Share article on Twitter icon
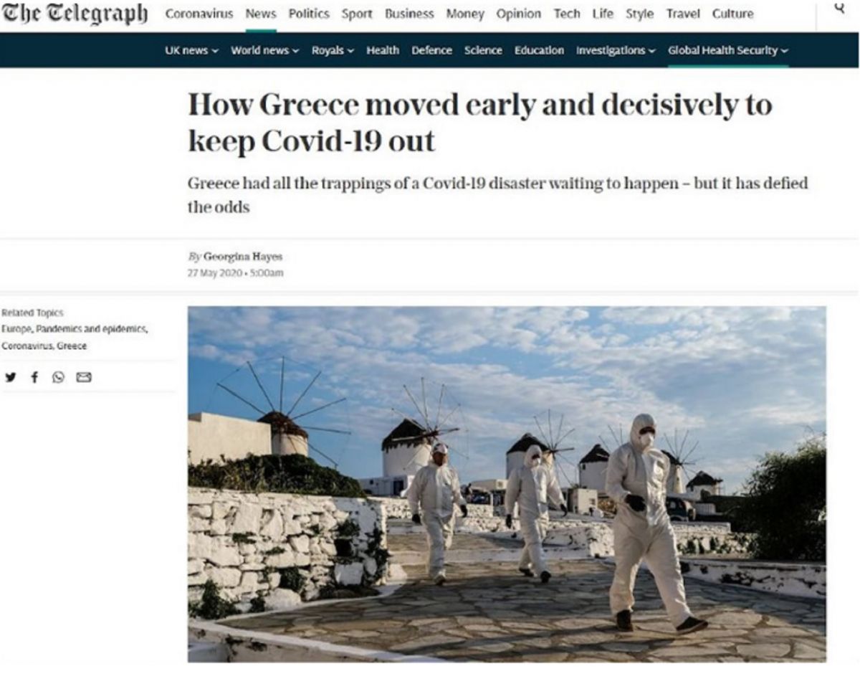Viewport: 860px width, 694px height. [x=10, y=377]
